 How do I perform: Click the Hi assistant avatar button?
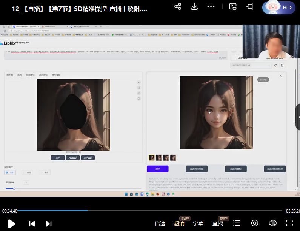pyautogui.click(x=279, y=7)
